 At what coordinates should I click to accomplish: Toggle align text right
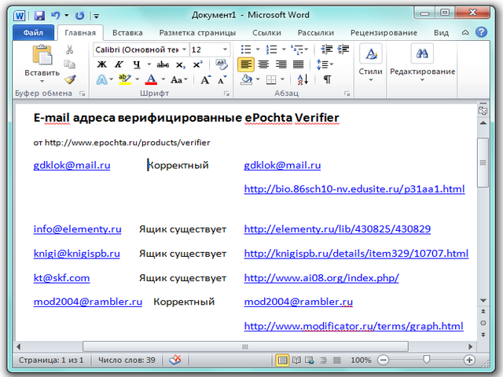click(281, 64)
